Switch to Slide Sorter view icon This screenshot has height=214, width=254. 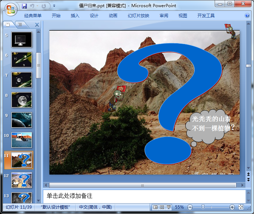[162, 207]
